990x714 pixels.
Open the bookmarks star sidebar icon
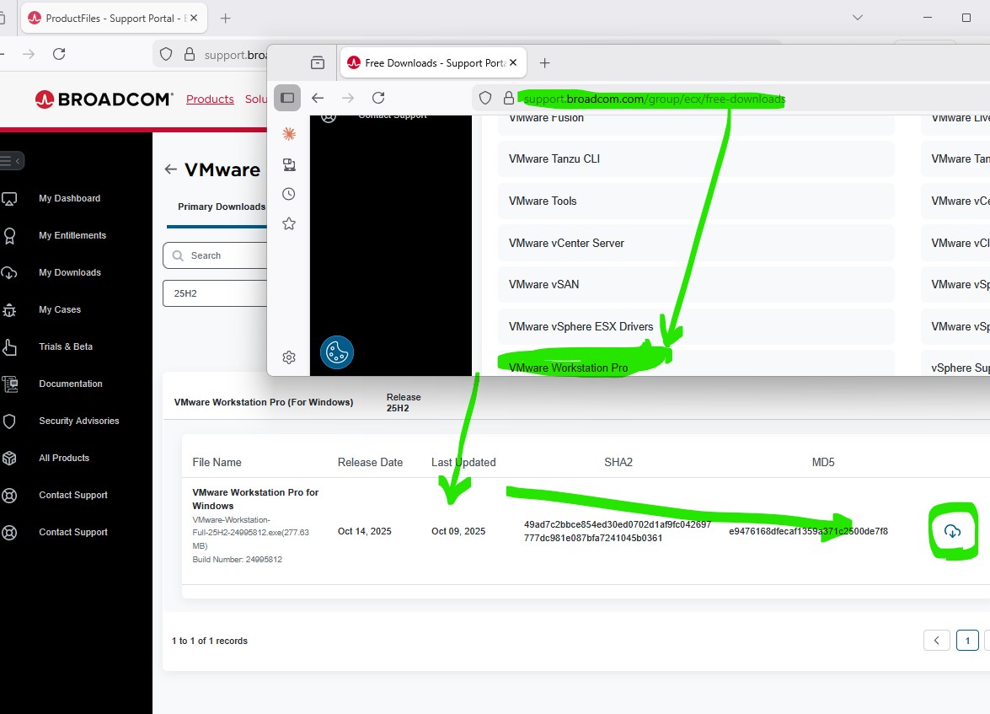[x=289, y=223]
